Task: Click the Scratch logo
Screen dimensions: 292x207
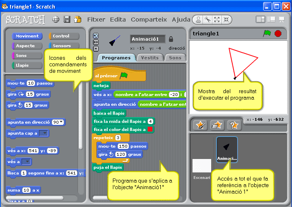Action: coord(25,20)
